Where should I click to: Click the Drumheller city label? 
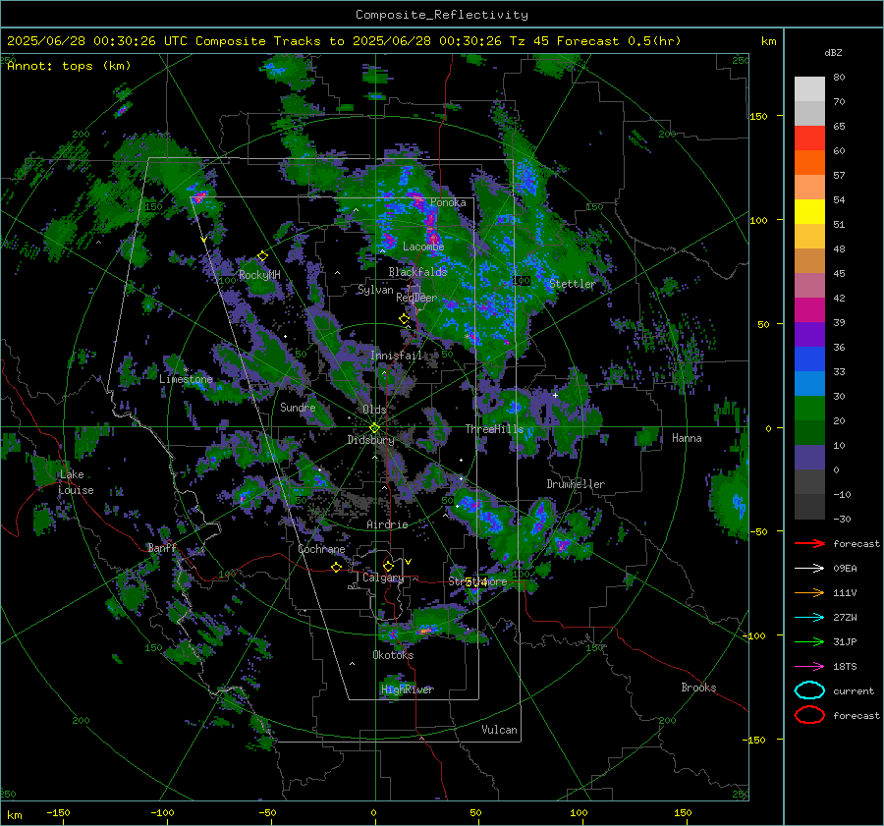tap(576, 484)
